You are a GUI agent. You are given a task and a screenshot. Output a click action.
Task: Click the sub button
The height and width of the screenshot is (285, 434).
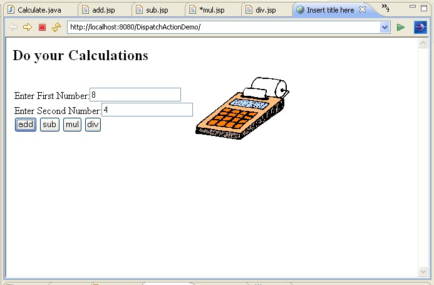(x=49, y=125)
